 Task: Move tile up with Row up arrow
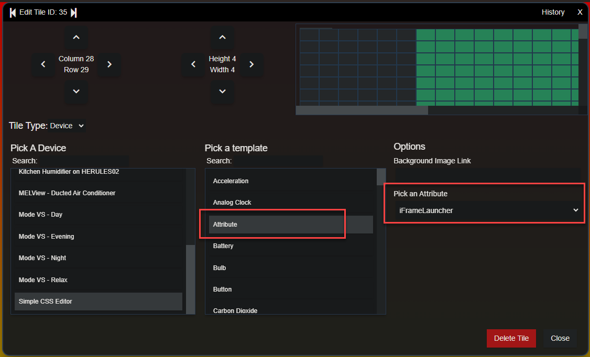pyautogui.click(x=76, y=37)
